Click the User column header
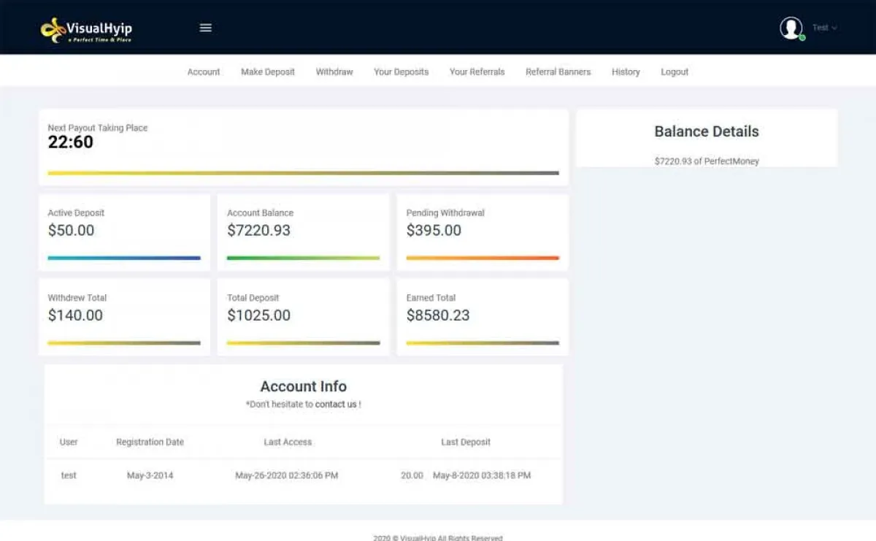 [69, 442]
